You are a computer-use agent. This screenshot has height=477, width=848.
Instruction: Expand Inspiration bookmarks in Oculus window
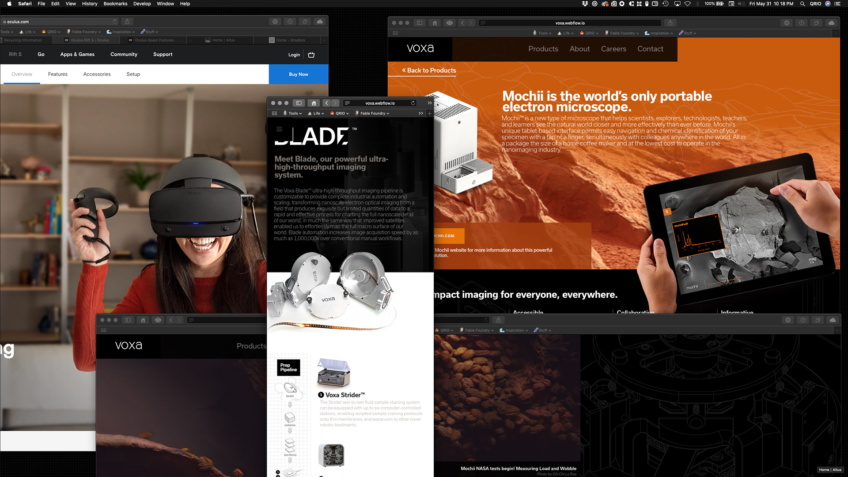[x=121, y=32]
